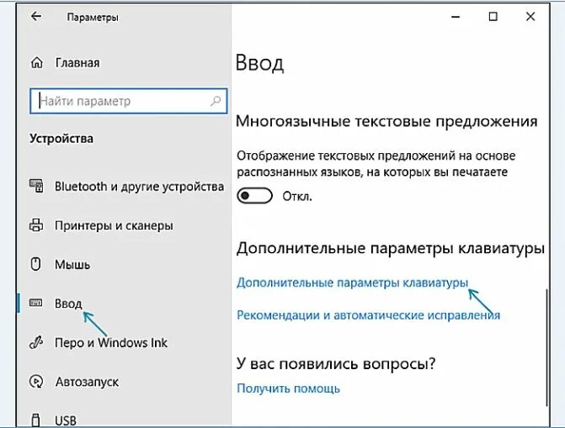
Task: Open the Дополнительные параметры клавиатуры link
Action: (352, 283)
